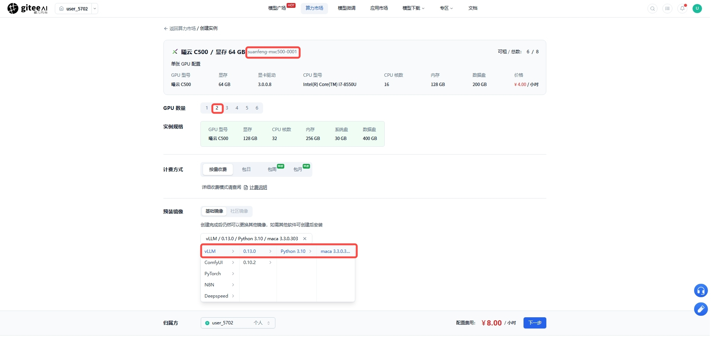Click the document icon beside 计费说明

click(x=246, y=188)
